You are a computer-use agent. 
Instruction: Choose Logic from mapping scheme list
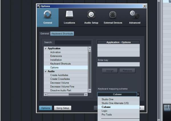pyautogui.click(x=104, y=111)
